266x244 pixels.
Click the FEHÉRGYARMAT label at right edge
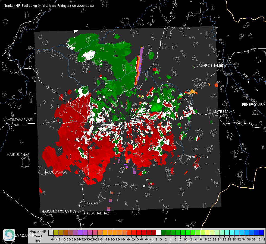pos(254,105)
